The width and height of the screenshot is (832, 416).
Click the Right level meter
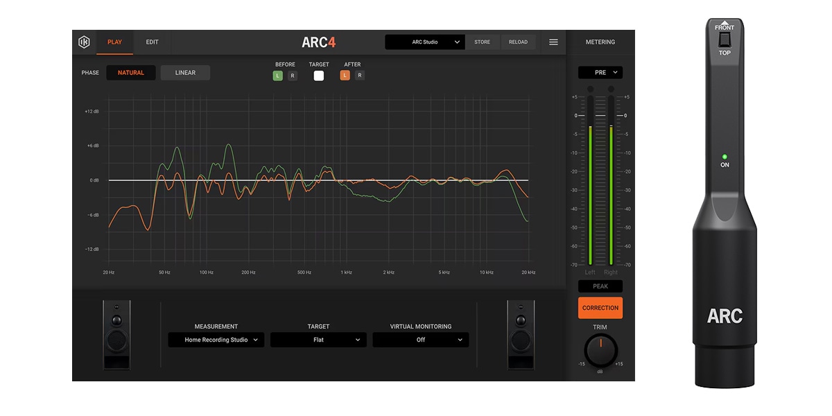coord(611,181)
